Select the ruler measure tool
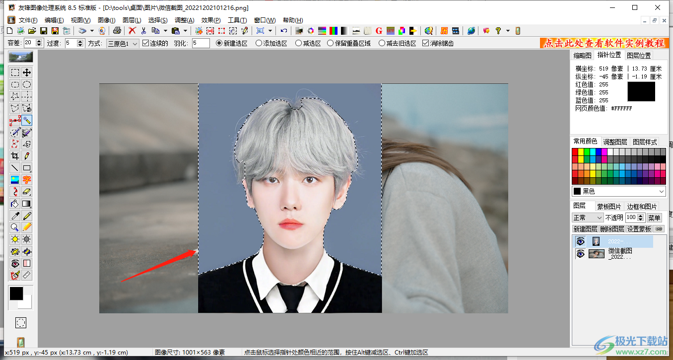Viewport: 673px width, 360px height. tap(27, 275)
